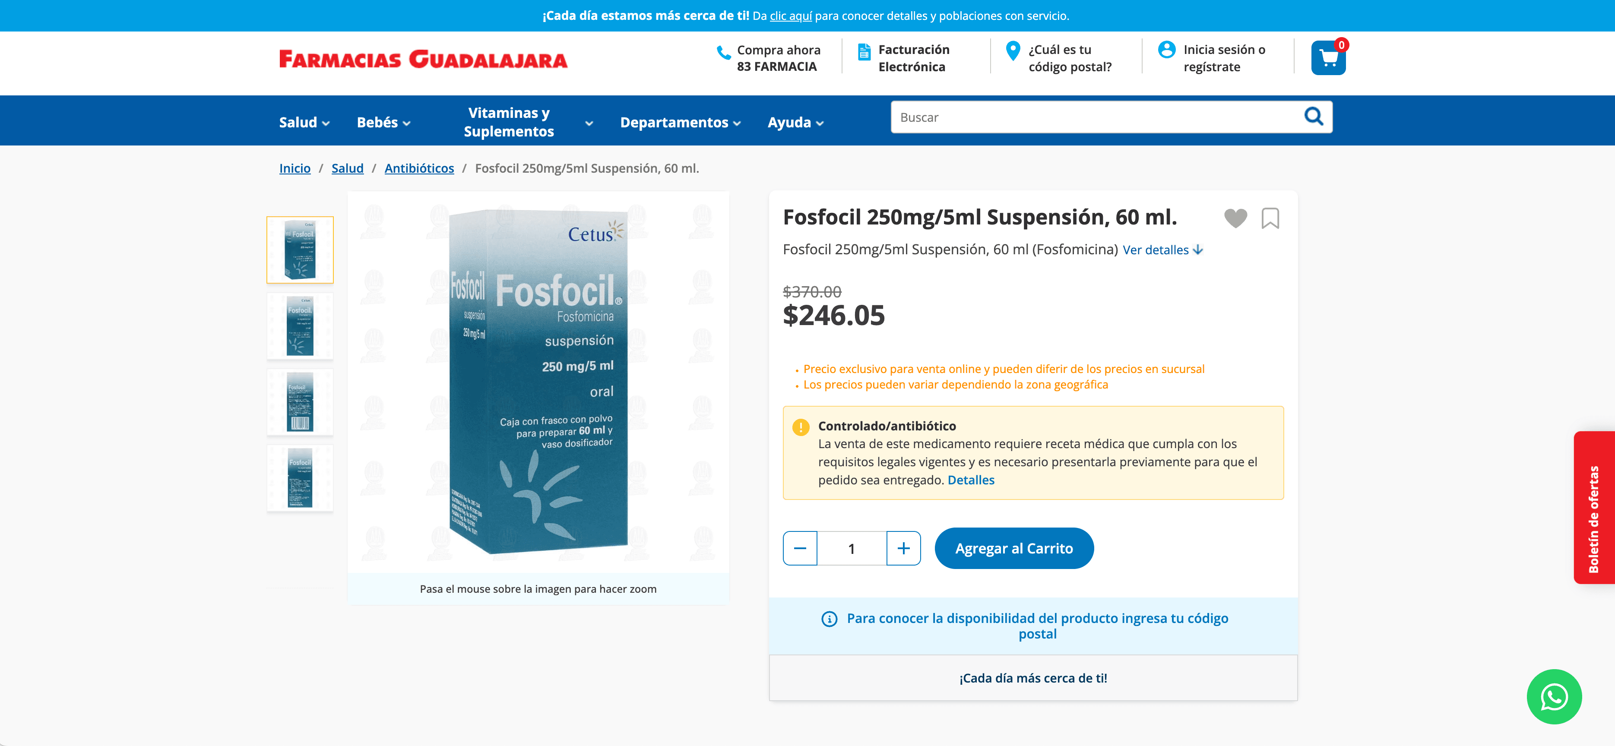Click the user account icon
This screenshot has height=746, width=1615.
click(x=1166, y=50)
